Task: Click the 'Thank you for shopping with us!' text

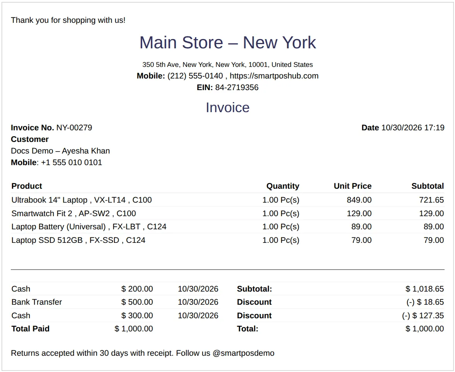Action: tap(68, 20)
